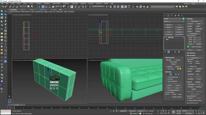Viewport: 206px width, 115px height.
Task: Switch to Polygon sub-object level
Action: (x=176, y=74)
